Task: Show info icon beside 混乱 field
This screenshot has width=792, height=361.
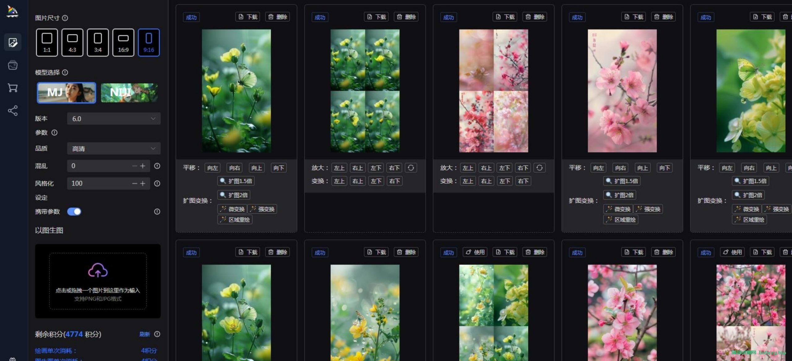Action: 157,166
